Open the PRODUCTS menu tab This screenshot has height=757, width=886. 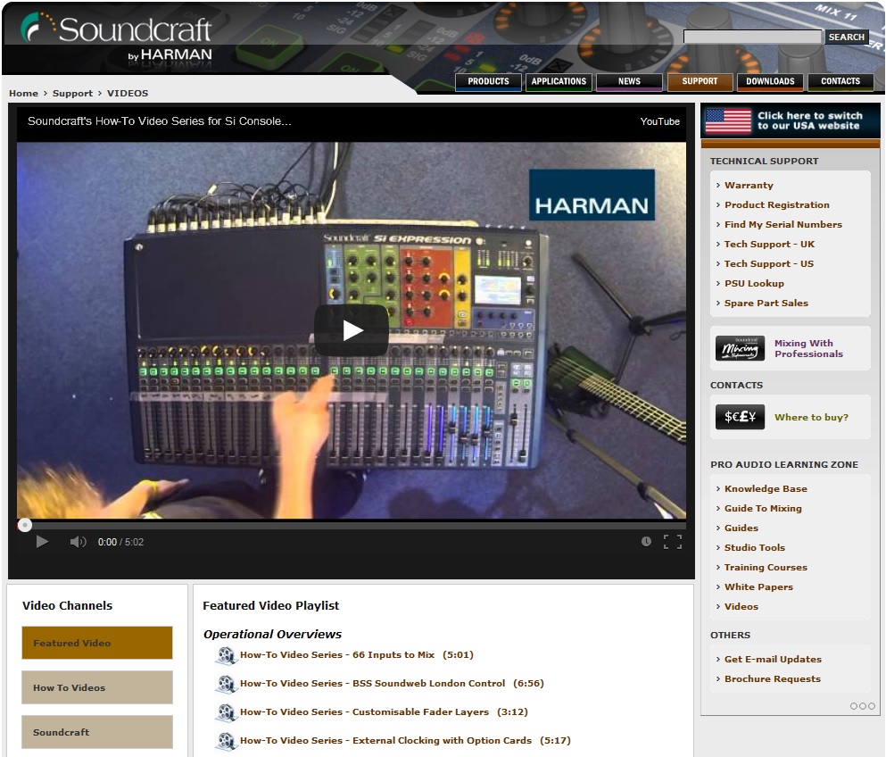tap(488, 81)
